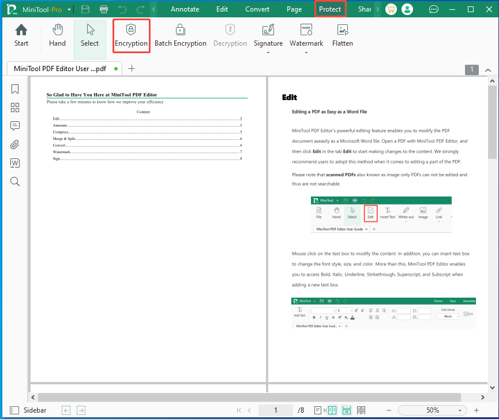499x419 pixels.
Task: Click the Edit heading on page two
Action: pyautogui.click(x=289, y=97)
